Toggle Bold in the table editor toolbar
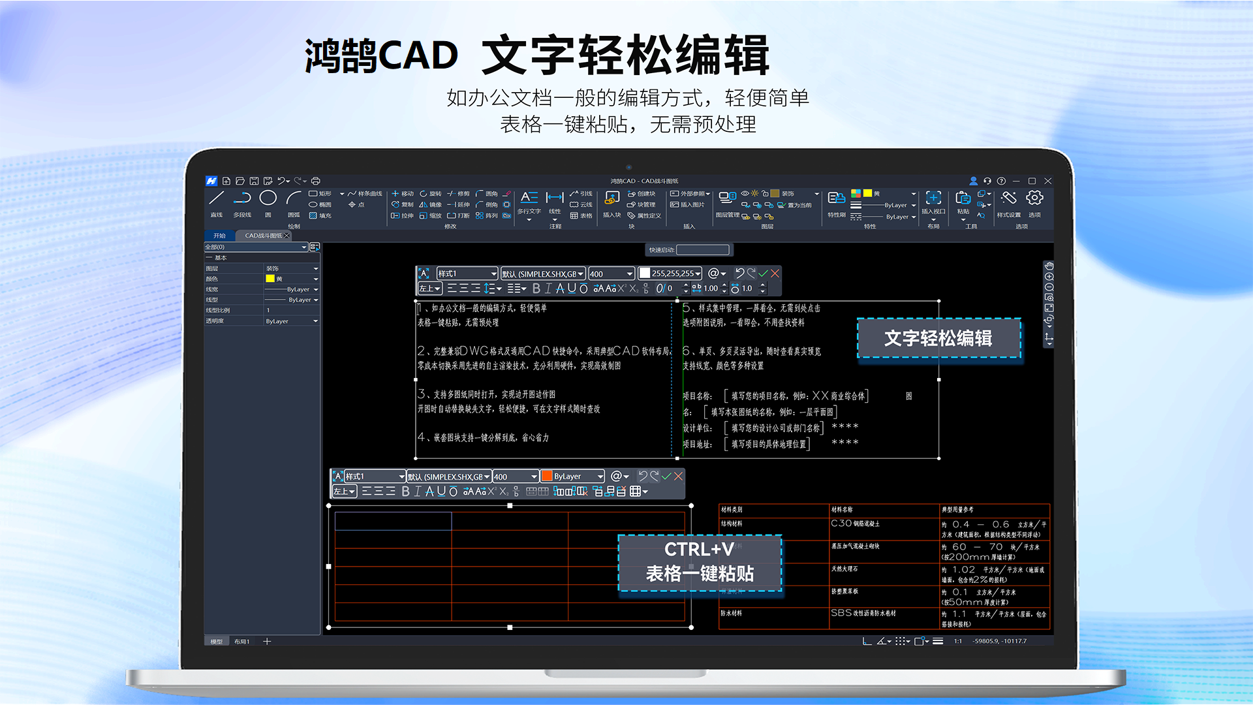Viewport: 1253px width, 705px height. coord(405,491)
